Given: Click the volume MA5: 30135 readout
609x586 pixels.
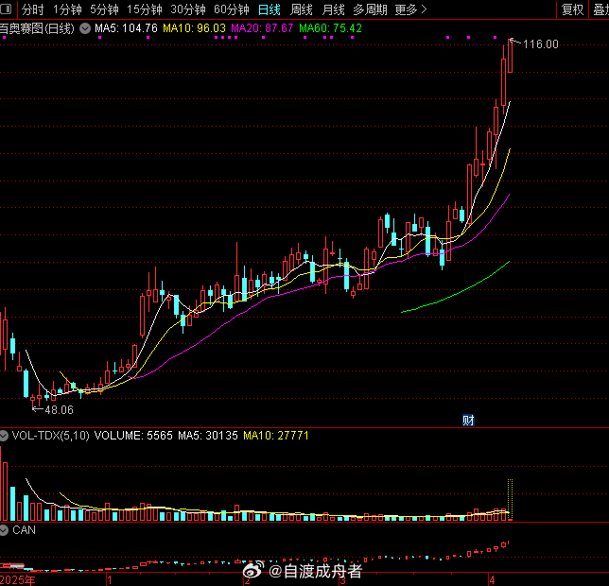Looking at the screenshot, I should pyautogui.click(x=208, y=436).
